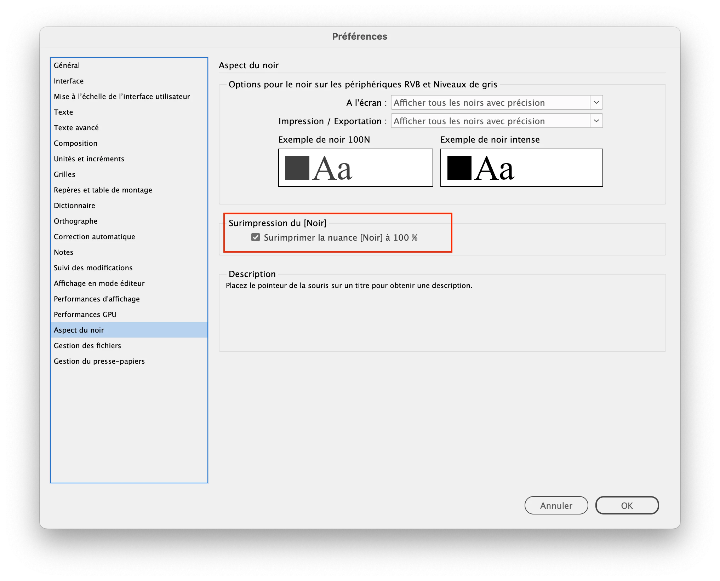Open the 'Impression / Exportation' dropdown arrow
720x581 pixels.
coord(596,121)
